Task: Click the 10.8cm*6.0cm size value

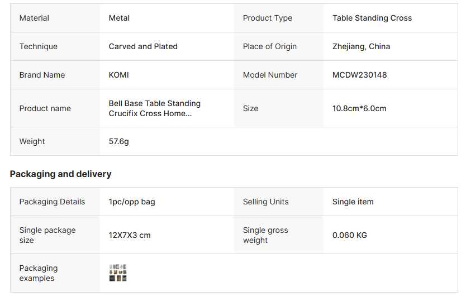Action: [359, 108]
